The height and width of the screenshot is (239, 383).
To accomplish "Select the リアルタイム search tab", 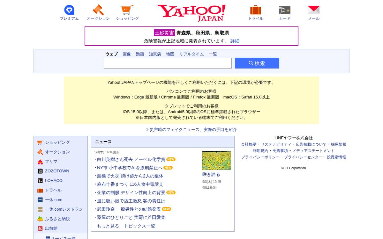I will 191,54.
